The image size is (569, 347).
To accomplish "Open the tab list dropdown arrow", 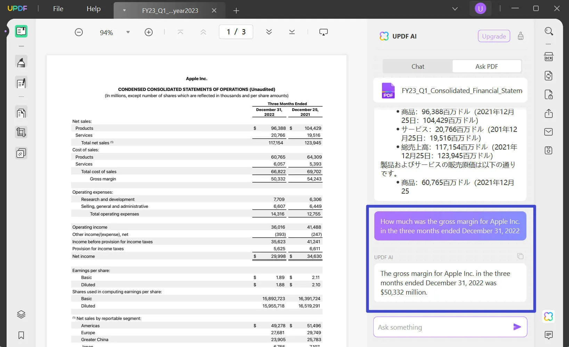I will tap(124, 10).
